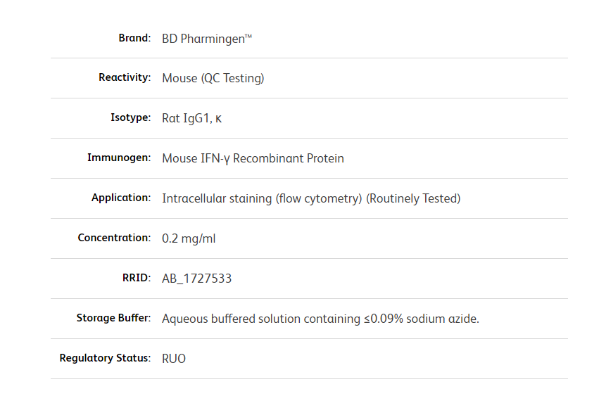The height and width of the screenshot is (396, 599).
Task: Click the '(Routinely Tested)' text
Action: 413,198
